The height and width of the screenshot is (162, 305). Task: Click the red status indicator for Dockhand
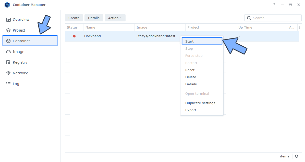[x=74, y=36]
